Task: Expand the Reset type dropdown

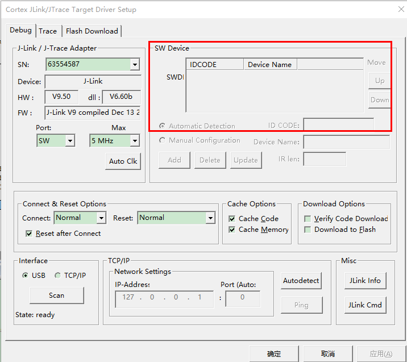Action: pyautogui.click(x=210, y=218)
